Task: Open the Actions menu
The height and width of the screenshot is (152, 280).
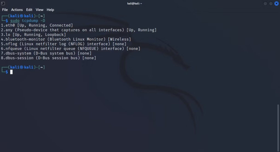Action: pyautogui.click(x=17, y=10)
